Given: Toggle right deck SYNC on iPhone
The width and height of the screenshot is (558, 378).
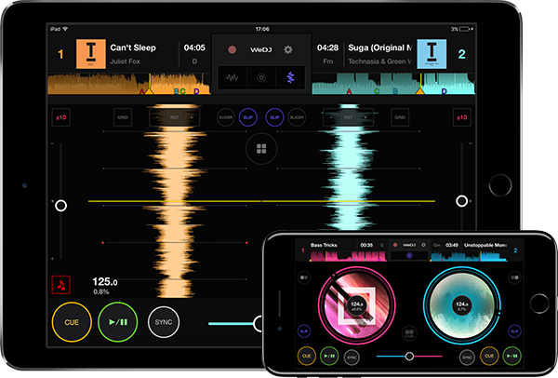Looking at the screenshot, I should (467, 358).
